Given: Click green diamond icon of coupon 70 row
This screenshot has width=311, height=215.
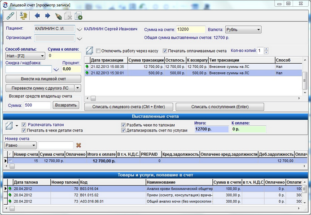Looking at the screenshot, I should (10, 189).
